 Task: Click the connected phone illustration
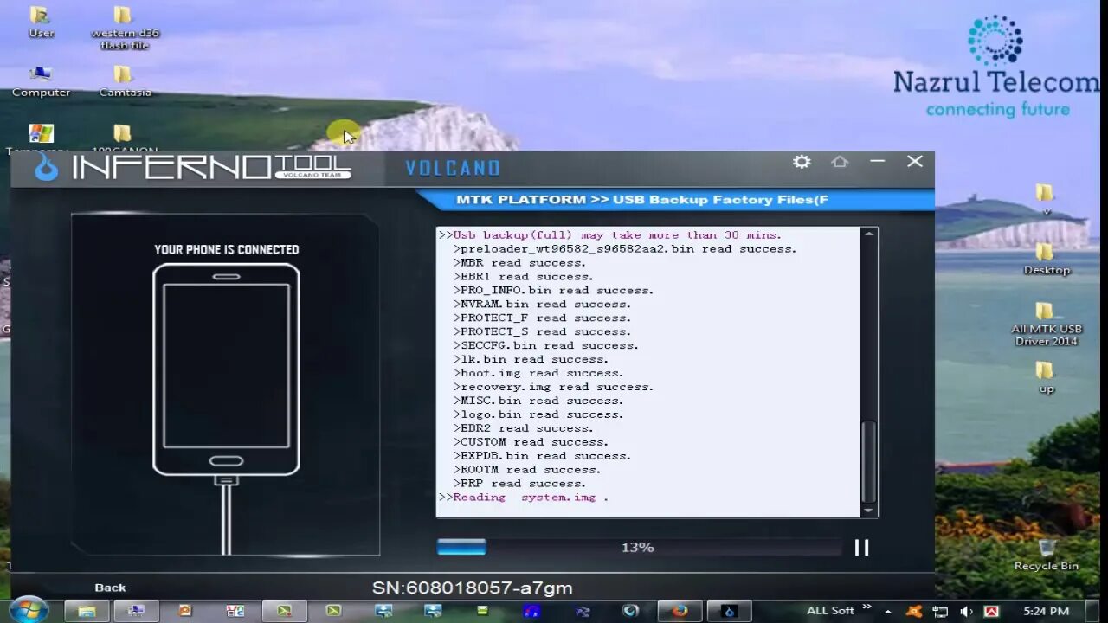[226, 369]
